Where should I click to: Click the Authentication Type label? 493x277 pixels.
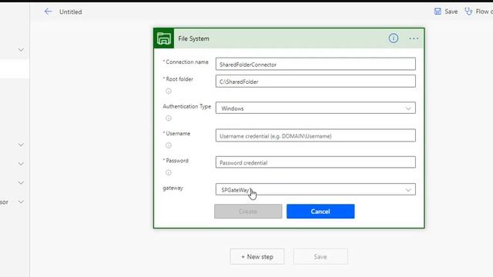point(186,106)
